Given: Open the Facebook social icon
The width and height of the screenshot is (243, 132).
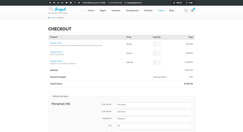Looking at the screenshot, I should coord(75,3).
